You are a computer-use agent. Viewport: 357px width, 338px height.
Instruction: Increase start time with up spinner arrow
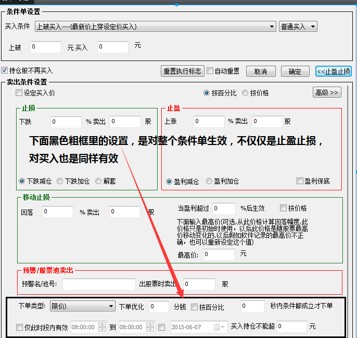(103, 324)
